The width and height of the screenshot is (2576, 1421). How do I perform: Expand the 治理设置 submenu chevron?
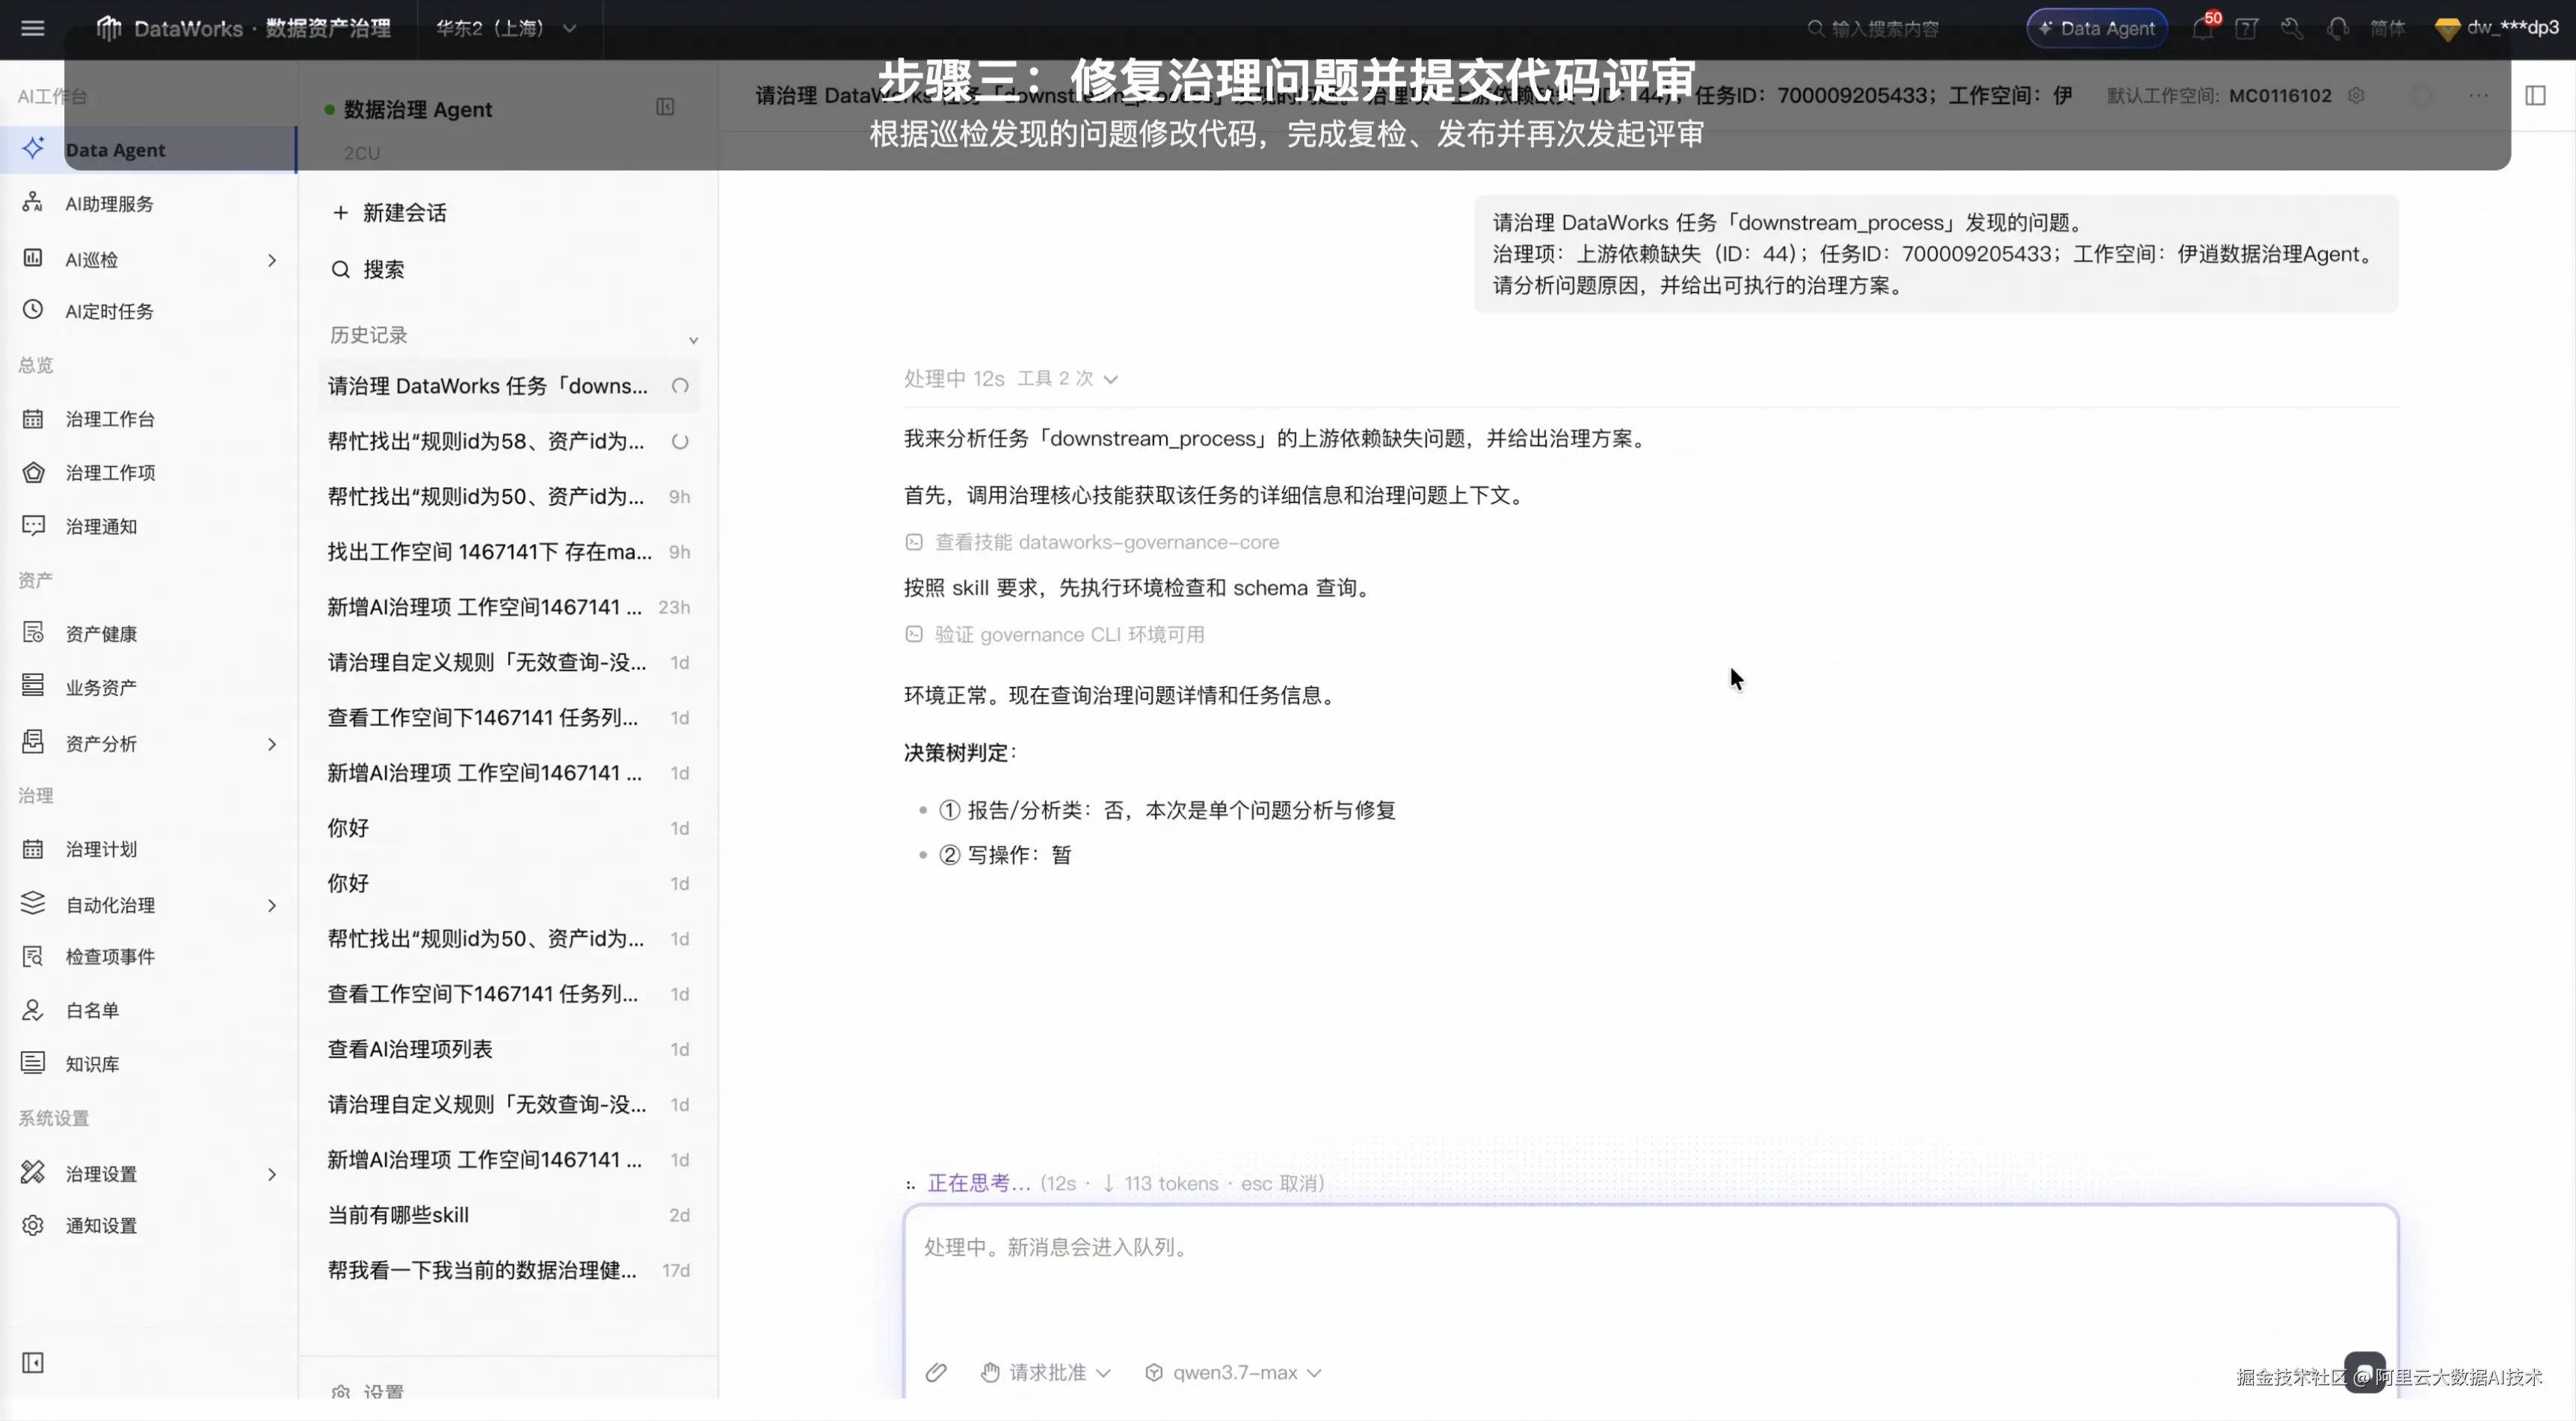[272, 1174]
